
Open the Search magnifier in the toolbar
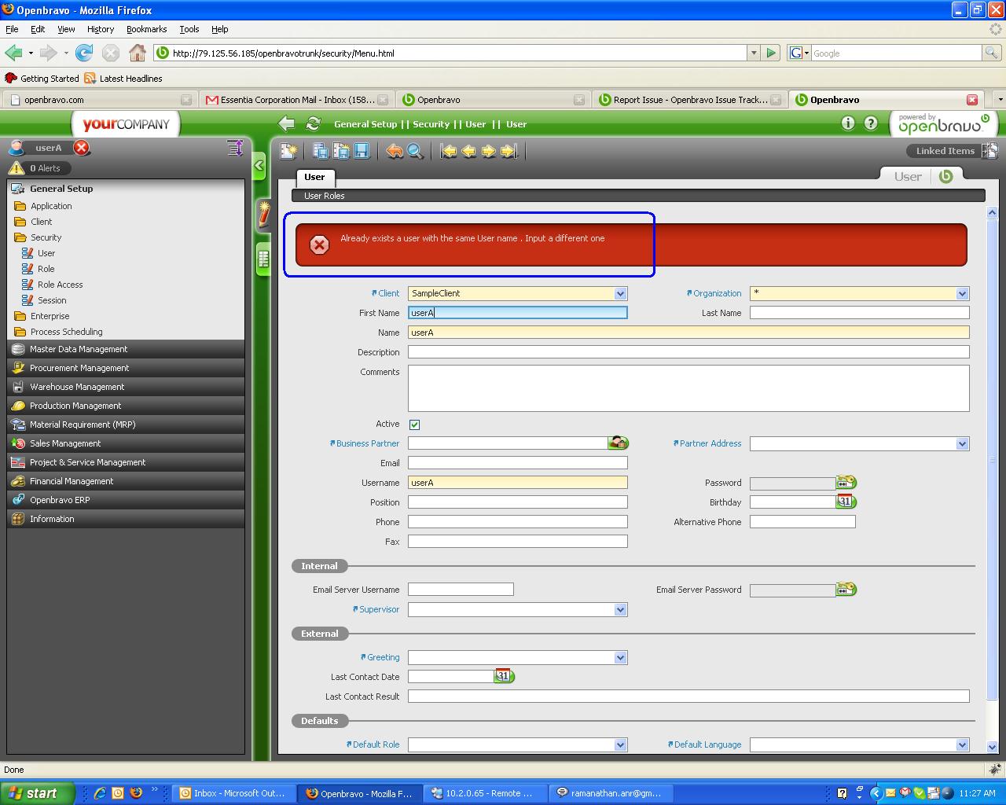point(415,151)
